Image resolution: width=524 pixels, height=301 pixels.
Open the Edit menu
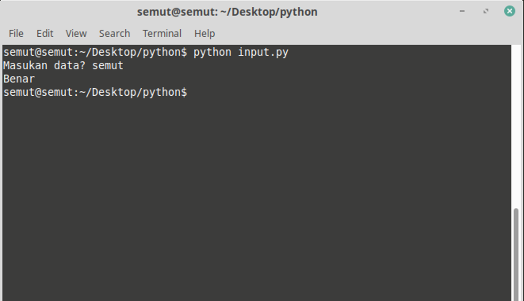[x=44, y=33]
